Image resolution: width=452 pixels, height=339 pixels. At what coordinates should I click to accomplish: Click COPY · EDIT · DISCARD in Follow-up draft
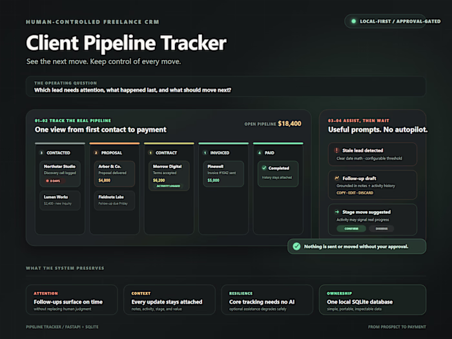pyautogui.click(x=355, y=193)
